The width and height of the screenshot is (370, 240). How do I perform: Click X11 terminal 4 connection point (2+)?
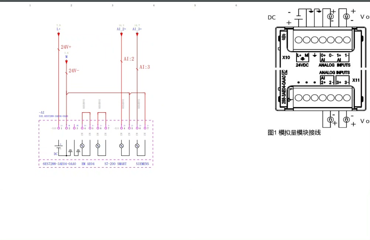pos(121,128)
